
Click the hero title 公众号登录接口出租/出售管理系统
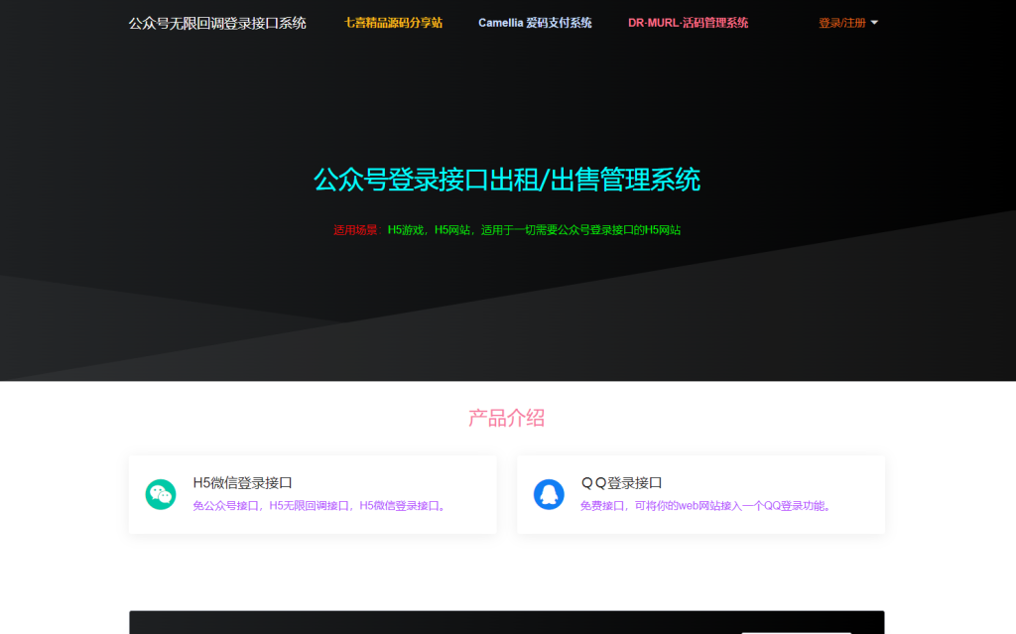click(507, 180)
